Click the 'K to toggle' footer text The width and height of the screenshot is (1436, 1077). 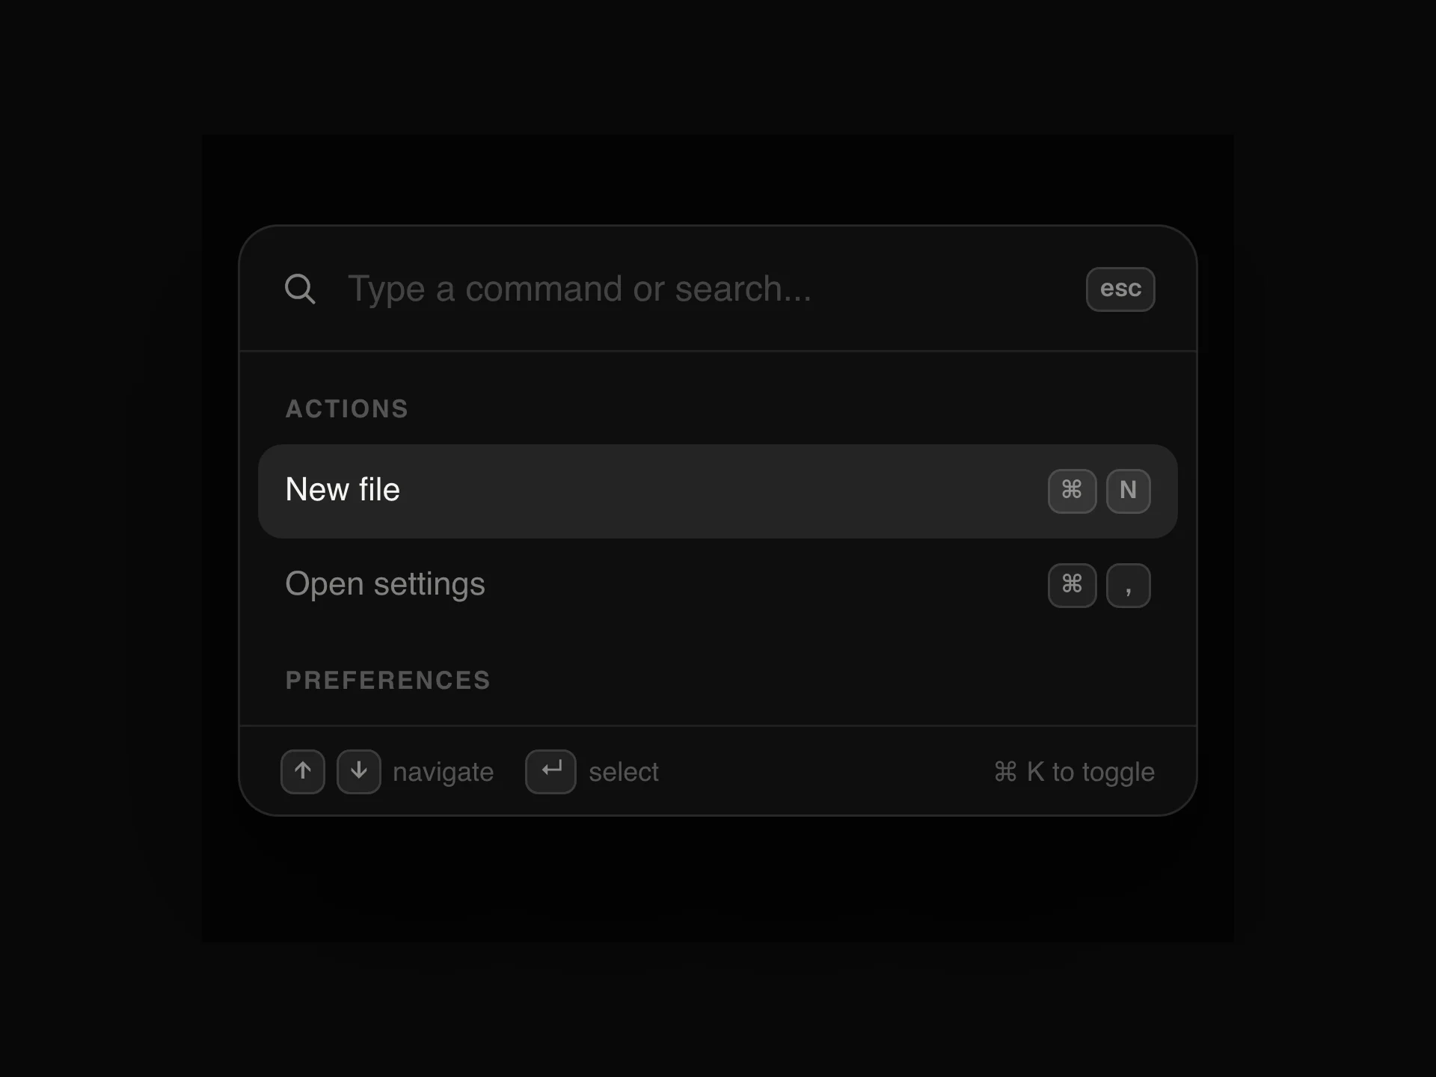click(1090, 773)
